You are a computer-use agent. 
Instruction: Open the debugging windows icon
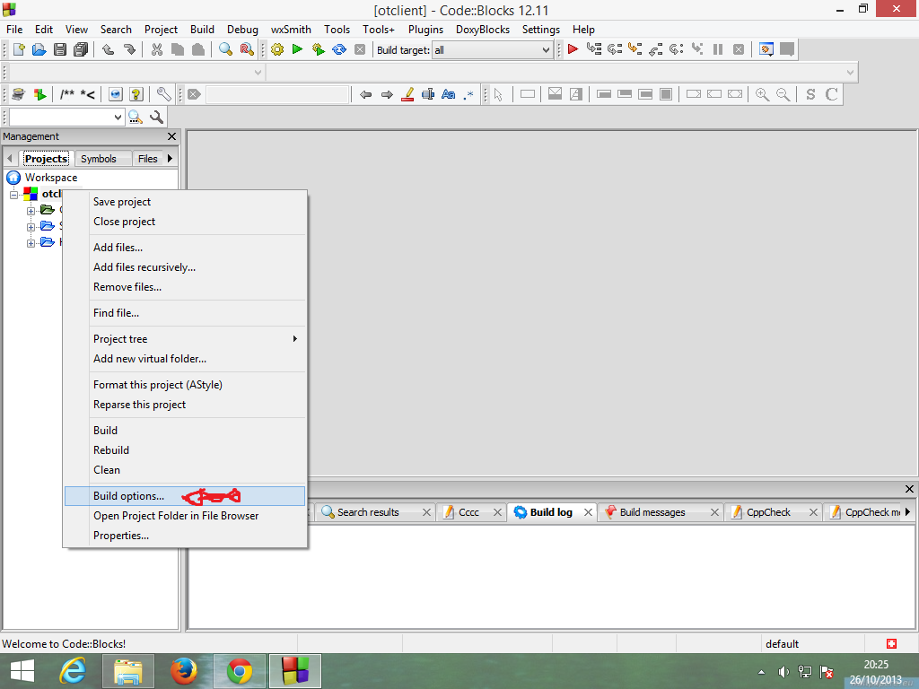point(766,49)
